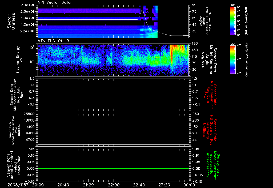The width and height of the screenshot is (273, 188).
Task: Click the "90" sun elevation tick value
Action: coord(194,5)
